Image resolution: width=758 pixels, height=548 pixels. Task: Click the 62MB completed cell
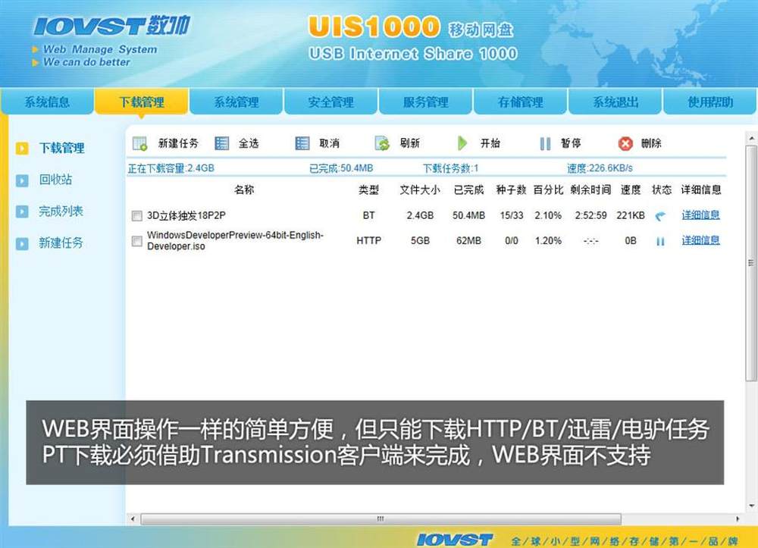tap(468, 241)
